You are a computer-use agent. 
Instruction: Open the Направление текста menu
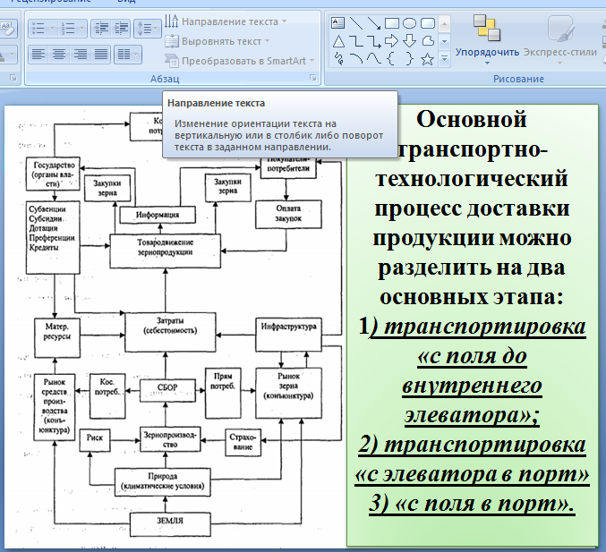pyautogui.click(x=226, y=21)
